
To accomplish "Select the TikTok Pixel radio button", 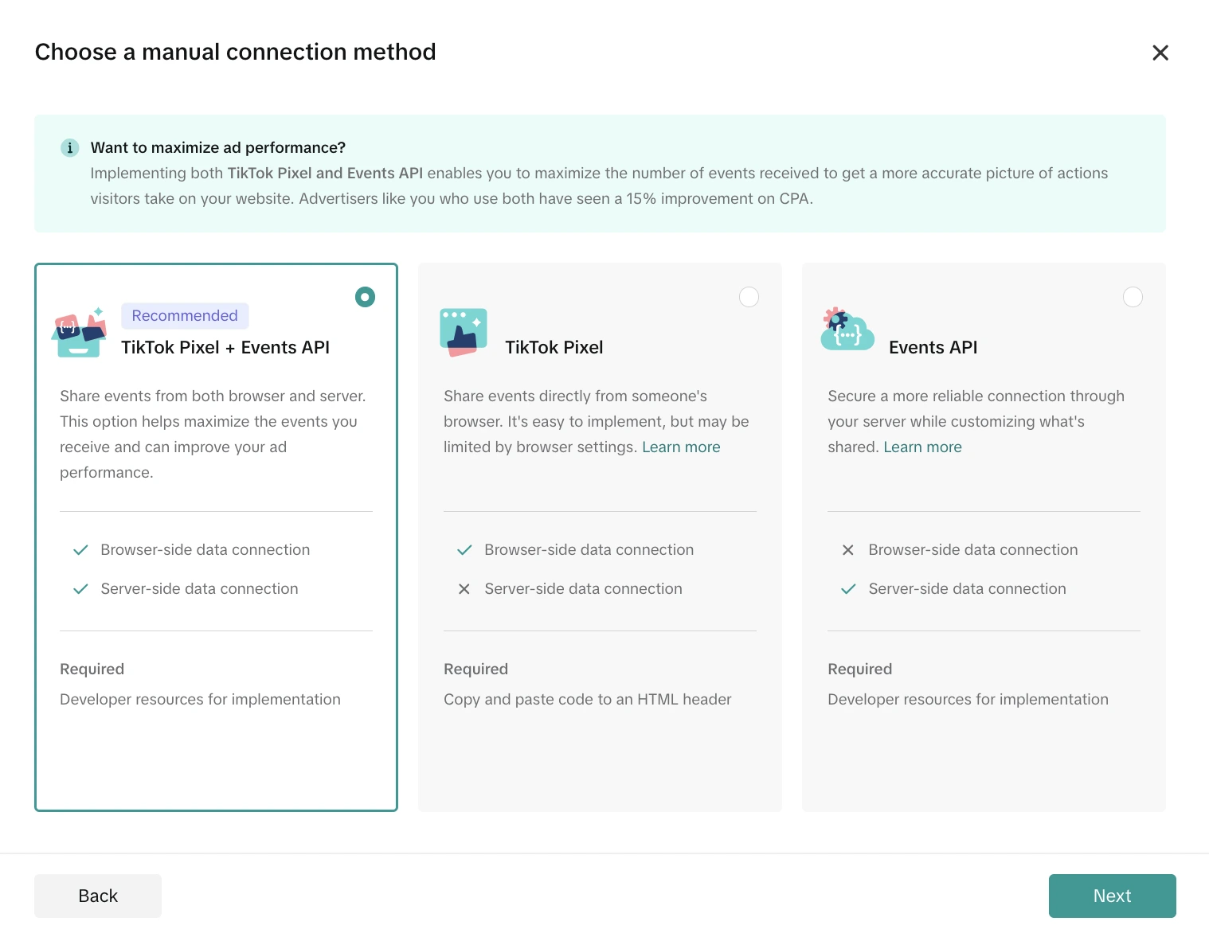I will tap(749, 297).
